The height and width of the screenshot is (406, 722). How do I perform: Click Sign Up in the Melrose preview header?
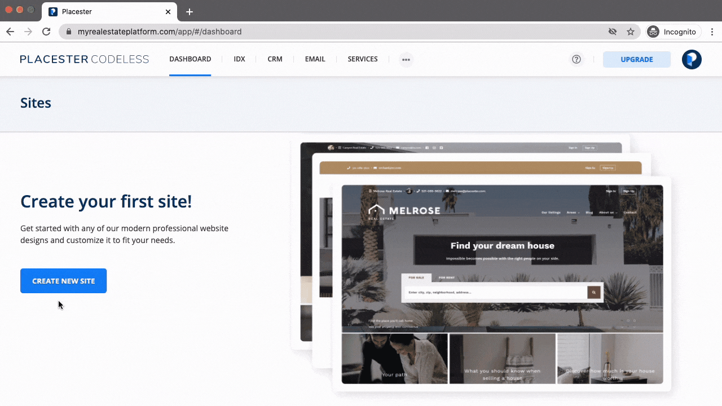pos(628,191)
